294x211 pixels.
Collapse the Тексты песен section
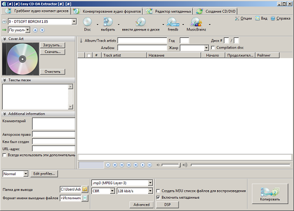(x=5, y=80)
